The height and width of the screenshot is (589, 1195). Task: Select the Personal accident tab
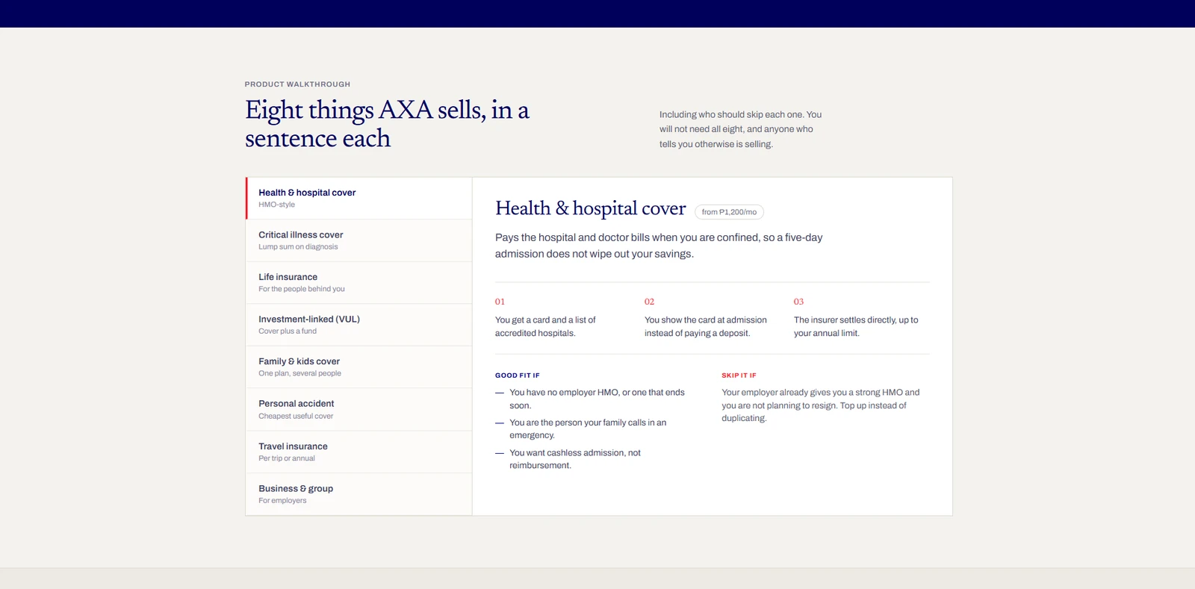358,410
